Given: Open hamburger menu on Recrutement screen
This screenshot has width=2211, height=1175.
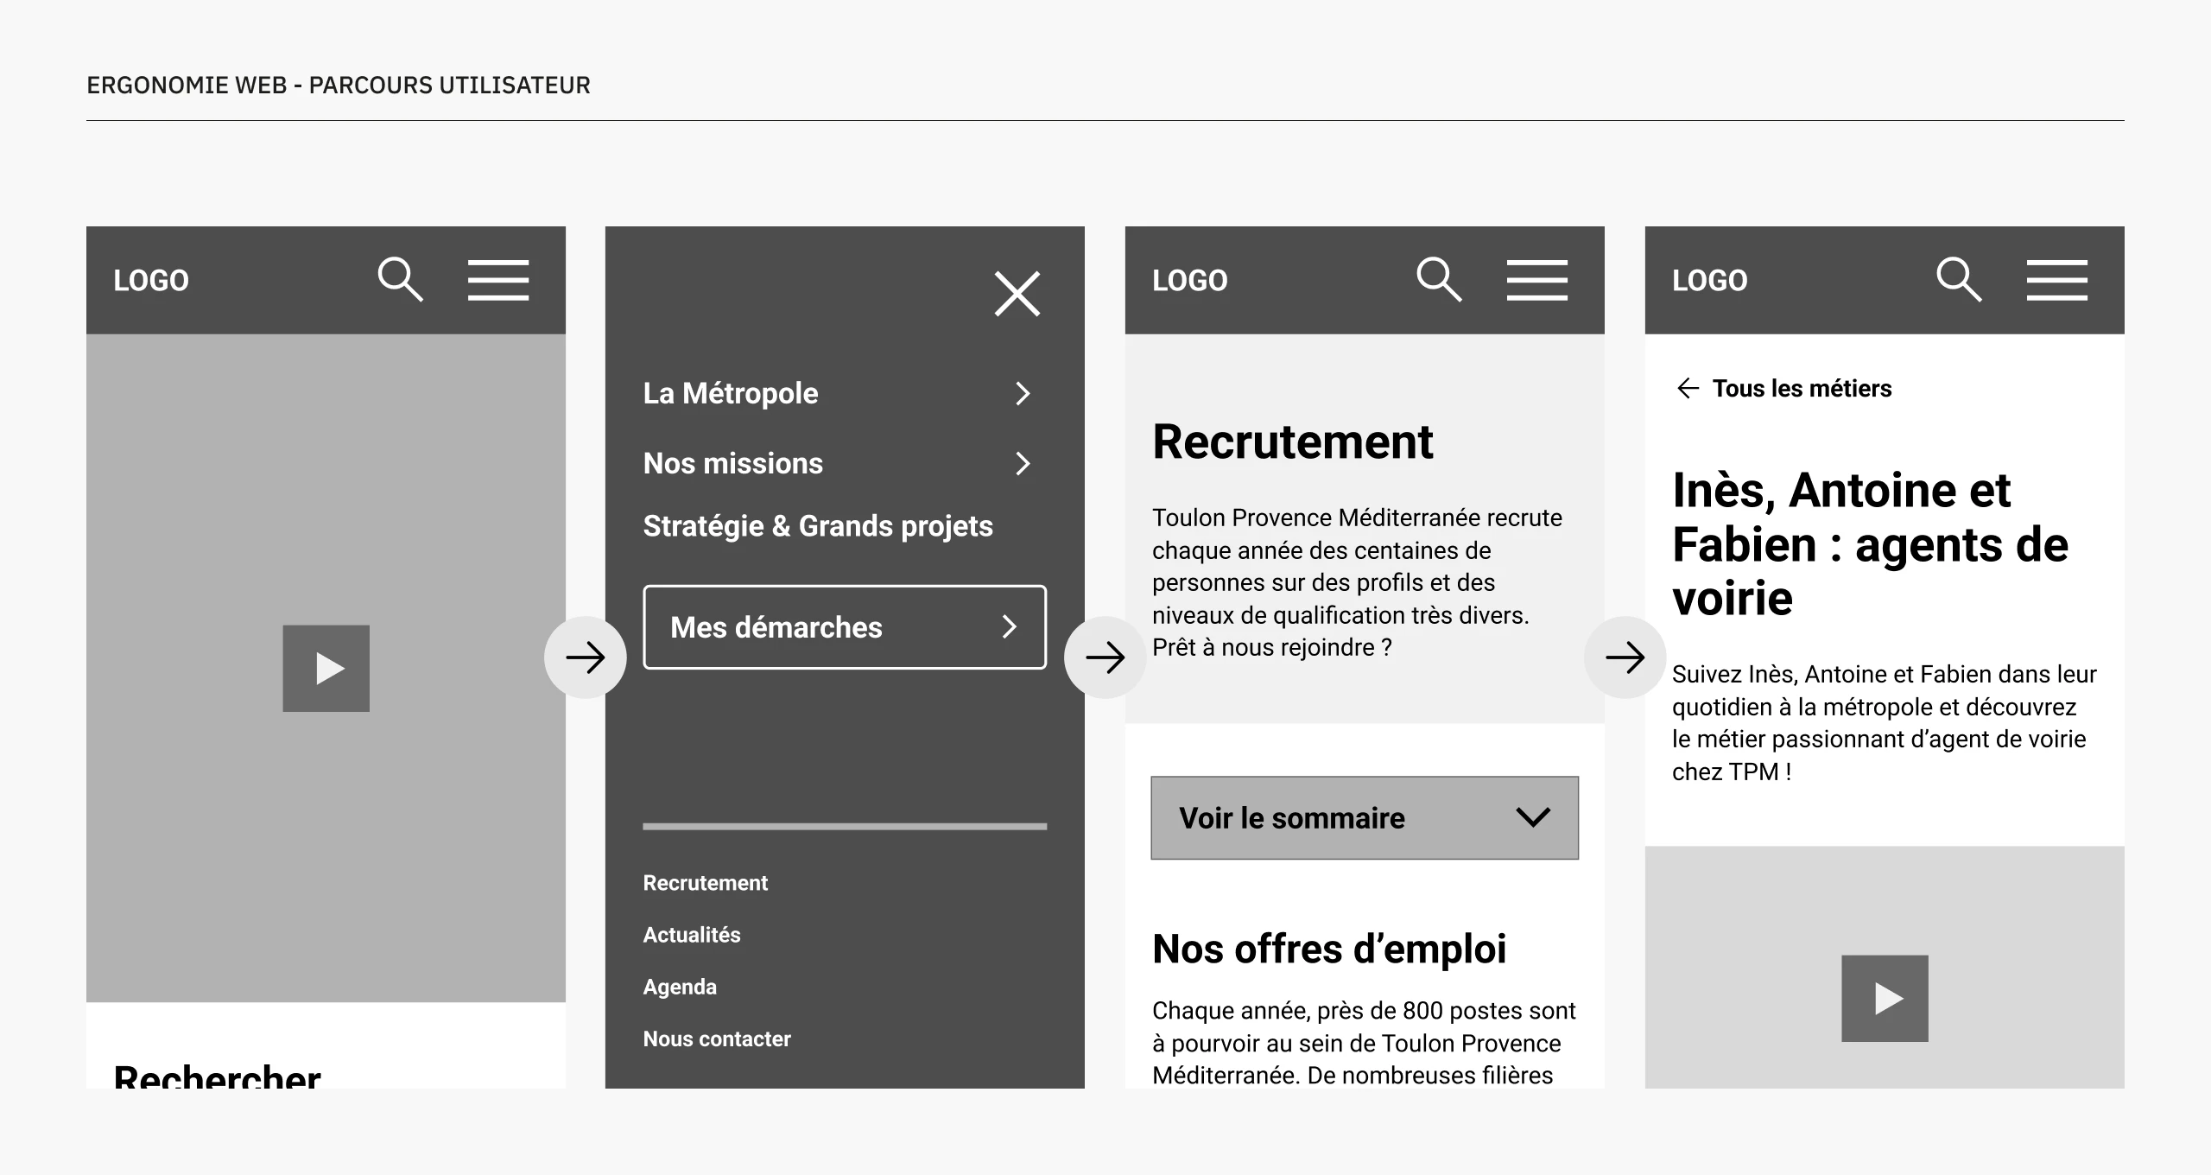Looking at the screenshot, I should click(x=1537, y=280).
